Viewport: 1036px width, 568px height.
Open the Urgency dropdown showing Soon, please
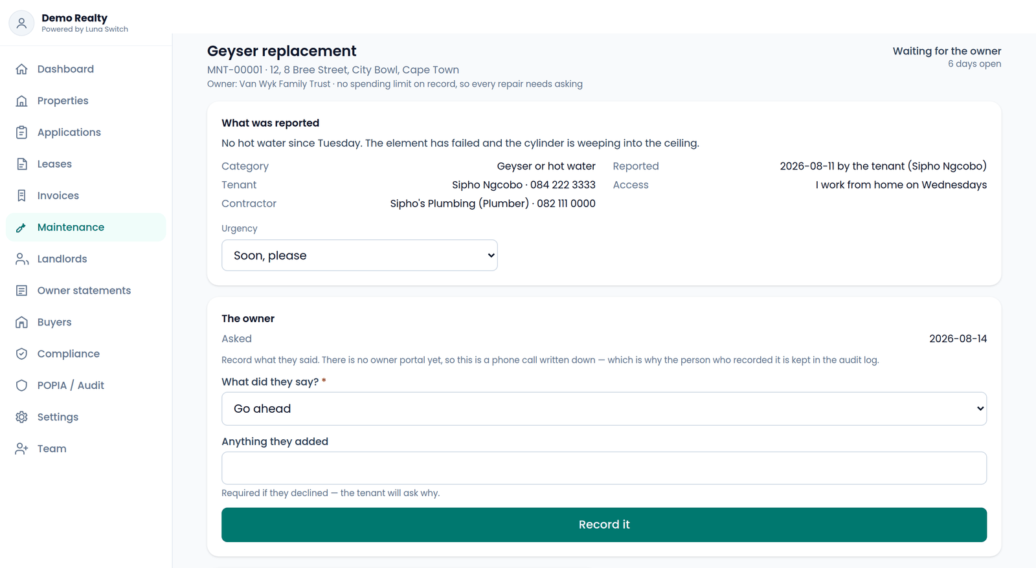click(x=359, y=256)
